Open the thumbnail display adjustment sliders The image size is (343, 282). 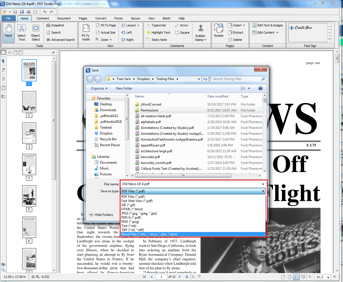tap(9, 52)
